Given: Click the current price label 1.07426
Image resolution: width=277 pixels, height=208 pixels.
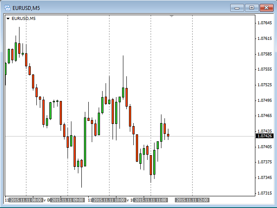Looking at the screenshot, I should click(264, 136).
